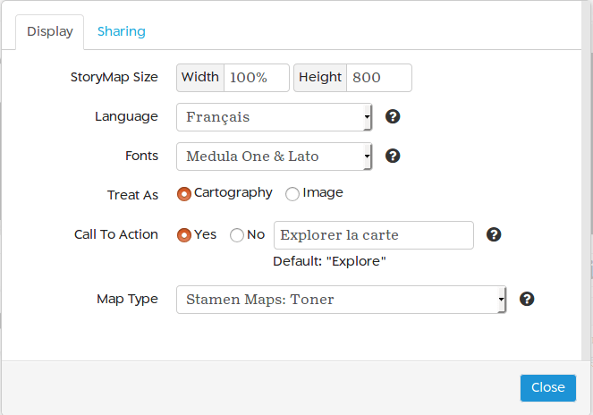This screenshot has width=593, height=415.
Task: Click the Fonts label
Action: (x=142, y=156)
